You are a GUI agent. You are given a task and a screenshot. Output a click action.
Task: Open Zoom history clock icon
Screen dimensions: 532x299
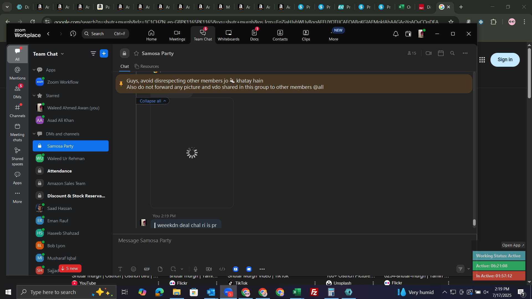tap(73, 34)
